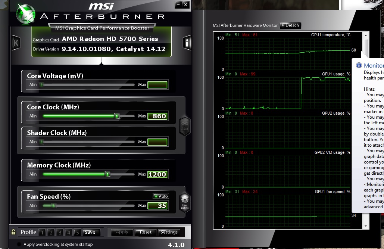Click the profile lock padlock icon
Viewport: 384px width, 249px height.
point(13,232)
